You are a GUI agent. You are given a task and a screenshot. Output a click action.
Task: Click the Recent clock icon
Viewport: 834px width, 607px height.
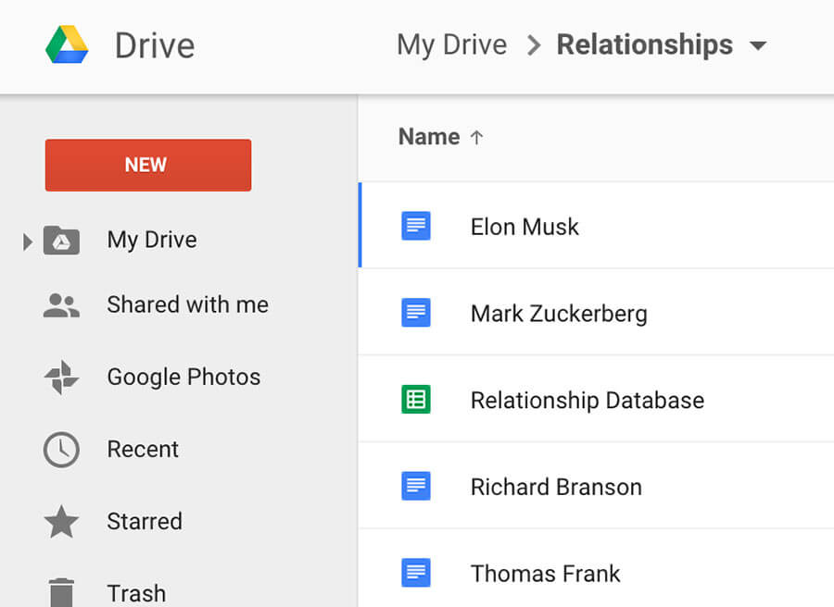coord(62,450)
